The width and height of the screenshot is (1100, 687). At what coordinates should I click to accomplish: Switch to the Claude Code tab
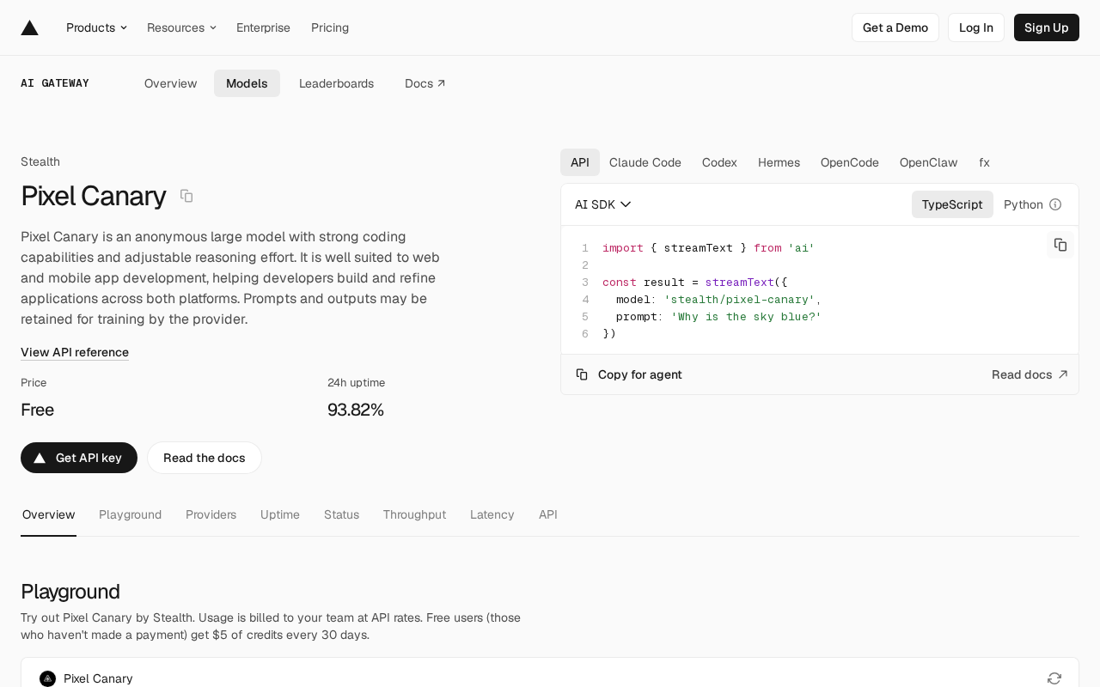coord(645,162)
